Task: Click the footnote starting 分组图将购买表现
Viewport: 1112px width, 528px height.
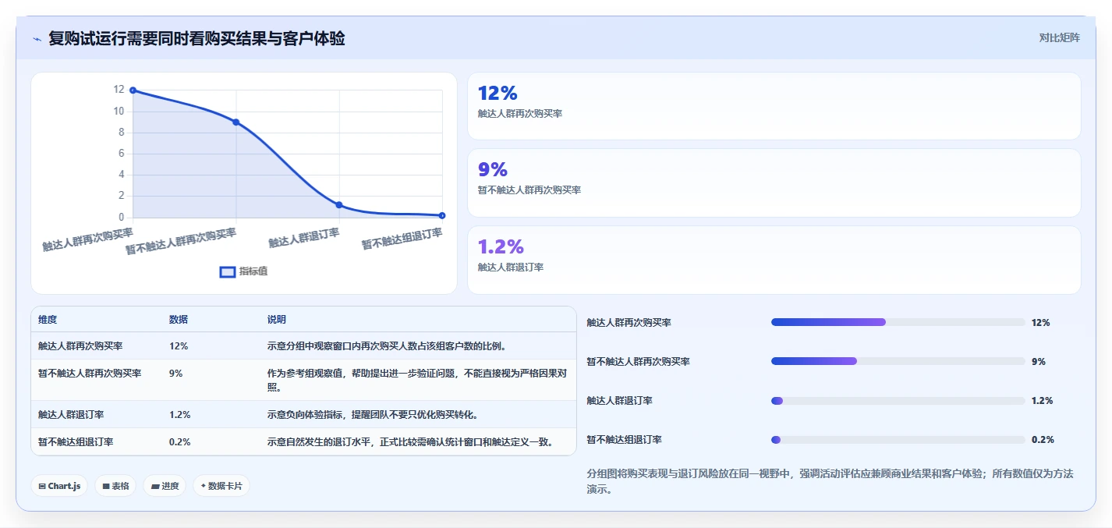Action: pos(830,481)
